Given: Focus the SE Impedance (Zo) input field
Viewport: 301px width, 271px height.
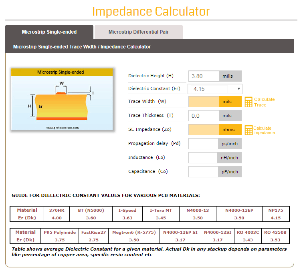Looking at the screenshot, I should (x=204, y=130).
